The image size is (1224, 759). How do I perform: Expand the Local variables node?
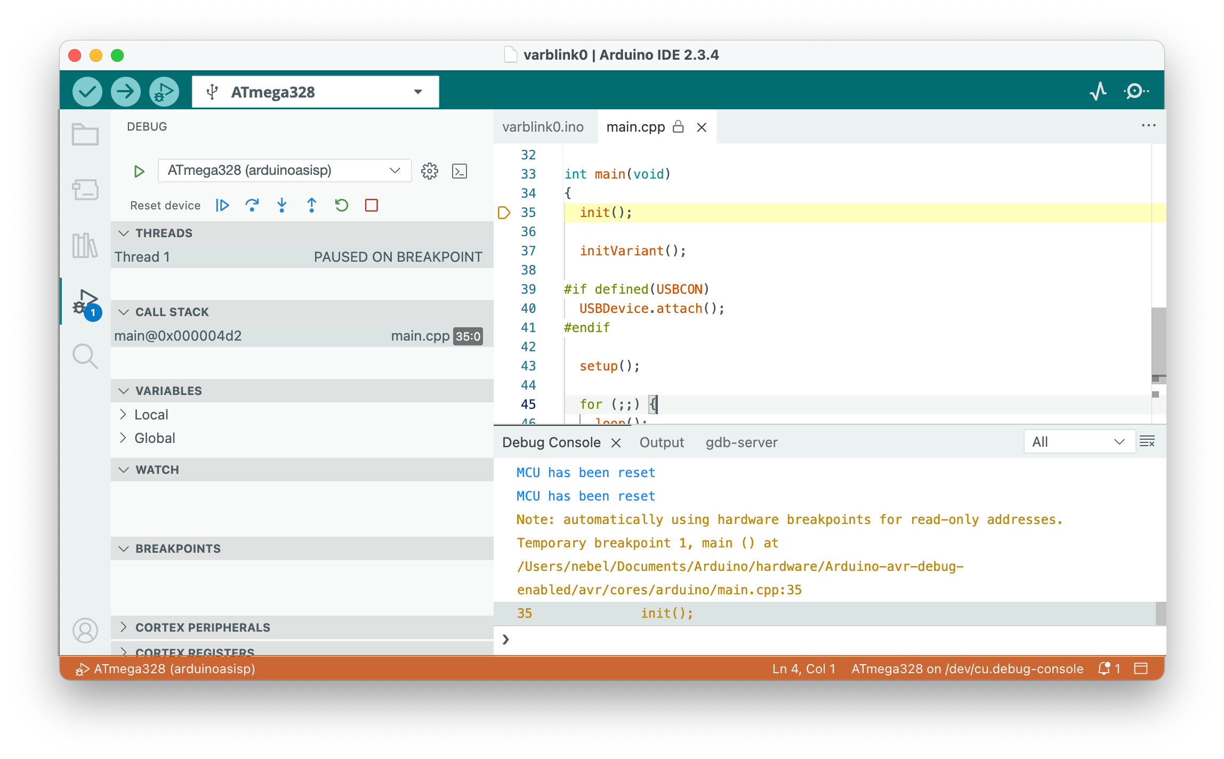point(123,414)
